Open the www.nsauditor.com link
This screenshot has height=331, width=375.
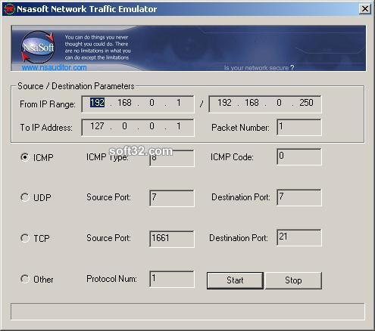coord(54,67)
